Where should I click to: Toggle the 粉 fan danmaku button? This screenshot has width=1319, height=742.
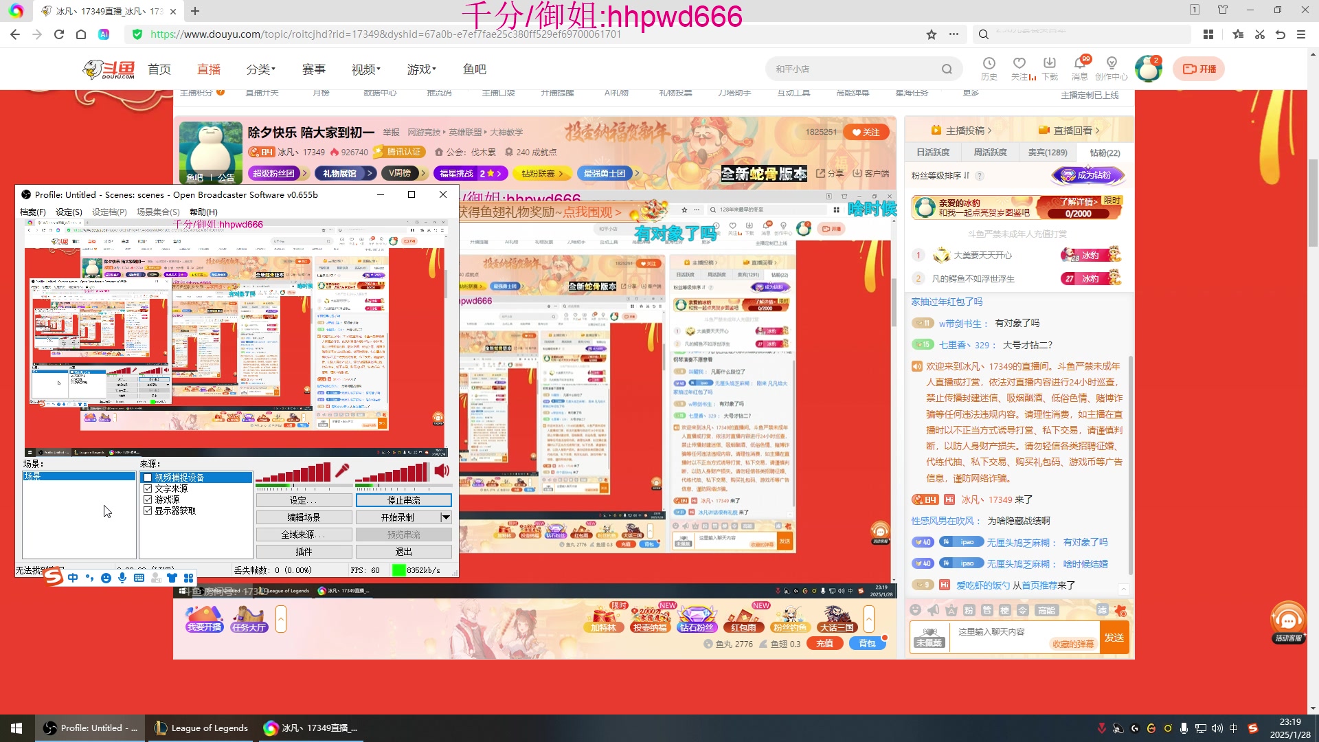tap(969, 610)
